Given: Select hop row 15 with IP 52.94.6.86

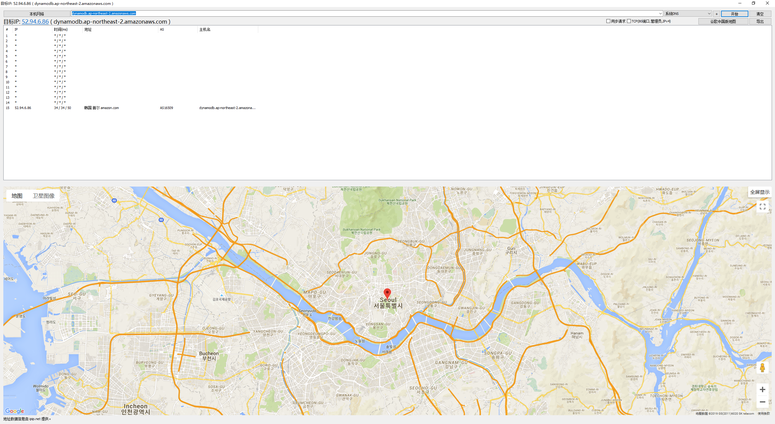Looking at the screenshot, I should click(23, 108).
